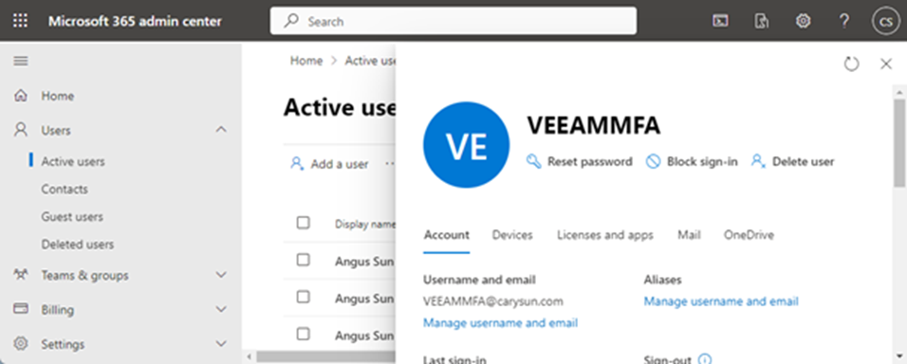Image resolution: width=907 pixels, height=364 pixels.
Task: Collapse the navigation hamburger menu
Action: (x=21, y=62)
